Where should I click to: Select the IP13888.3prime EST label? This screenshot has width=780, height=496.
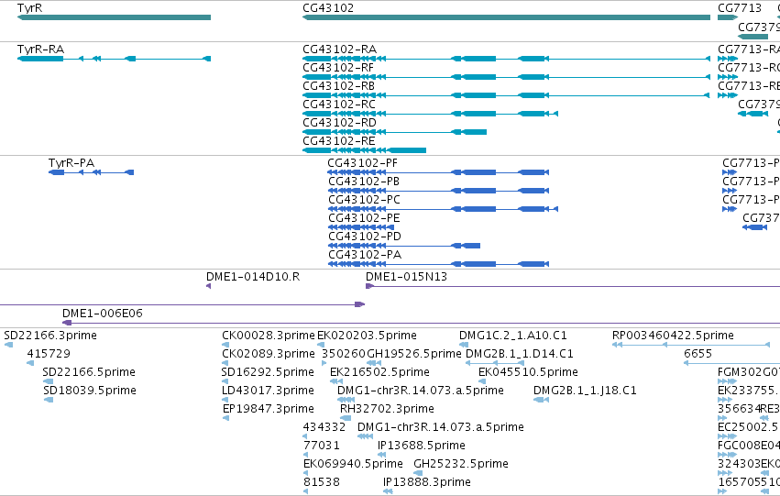[427, 482]
